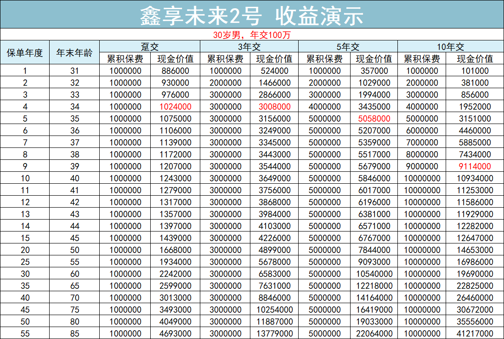
Task: Click the cell showing 976000
Action: point(175,95)
